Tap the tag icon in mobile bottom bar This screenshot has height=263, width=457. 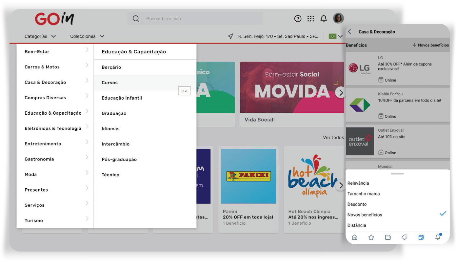pyautogui.click(x=405, y=237)
